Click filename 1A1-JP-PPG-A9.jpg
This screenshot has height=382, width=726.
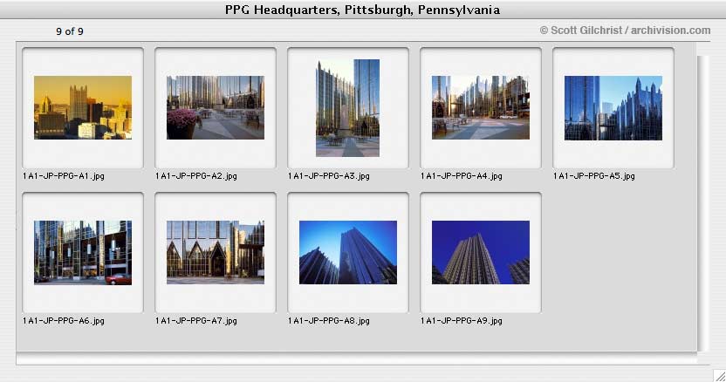[461, 320]
